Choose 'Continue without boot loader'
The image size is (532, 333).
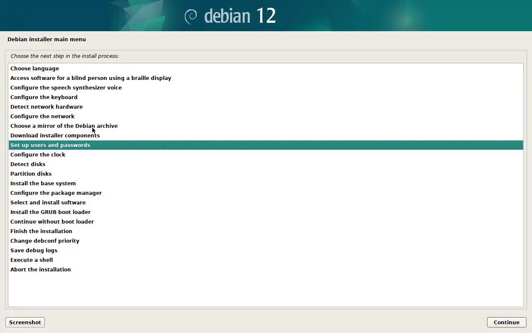tap(266, 221)
